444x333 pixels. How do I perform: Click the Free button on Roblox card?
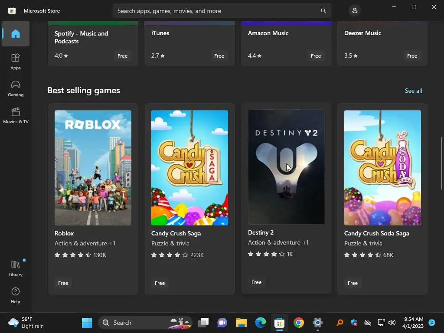pyautogui.click(x=63, y=283)
